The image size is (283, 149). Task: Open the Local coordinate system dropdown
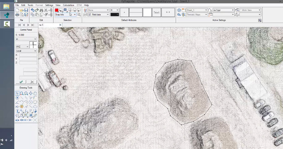26,51
